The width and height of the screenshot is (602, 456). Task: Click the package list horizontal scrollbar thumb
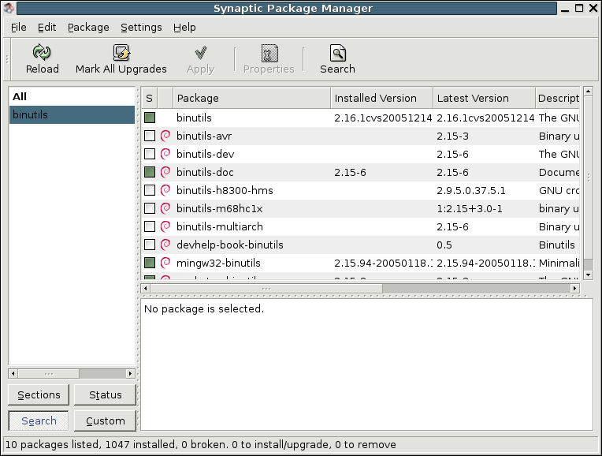click(266, 289)
